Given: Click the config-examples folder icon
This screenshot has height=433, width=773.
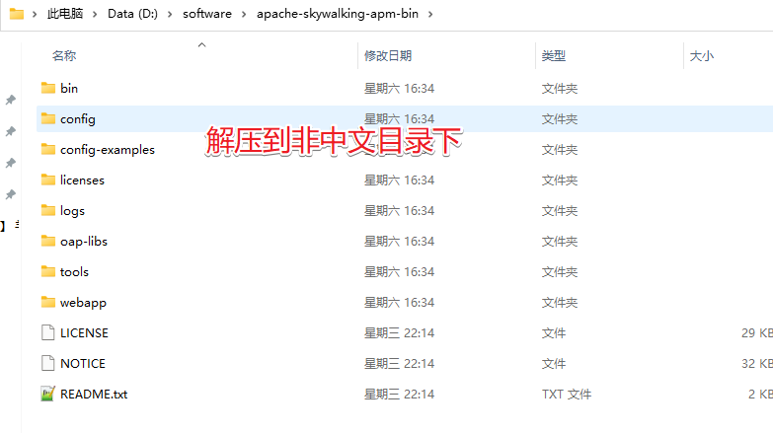Looking at the screenshot, I should coord(47,149).
